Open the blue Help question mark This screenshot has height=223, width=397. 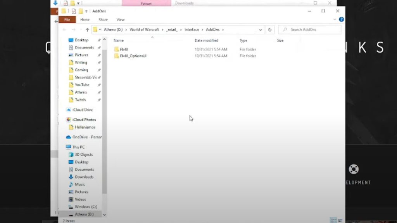pyautogui.click(x=341, y=19)
